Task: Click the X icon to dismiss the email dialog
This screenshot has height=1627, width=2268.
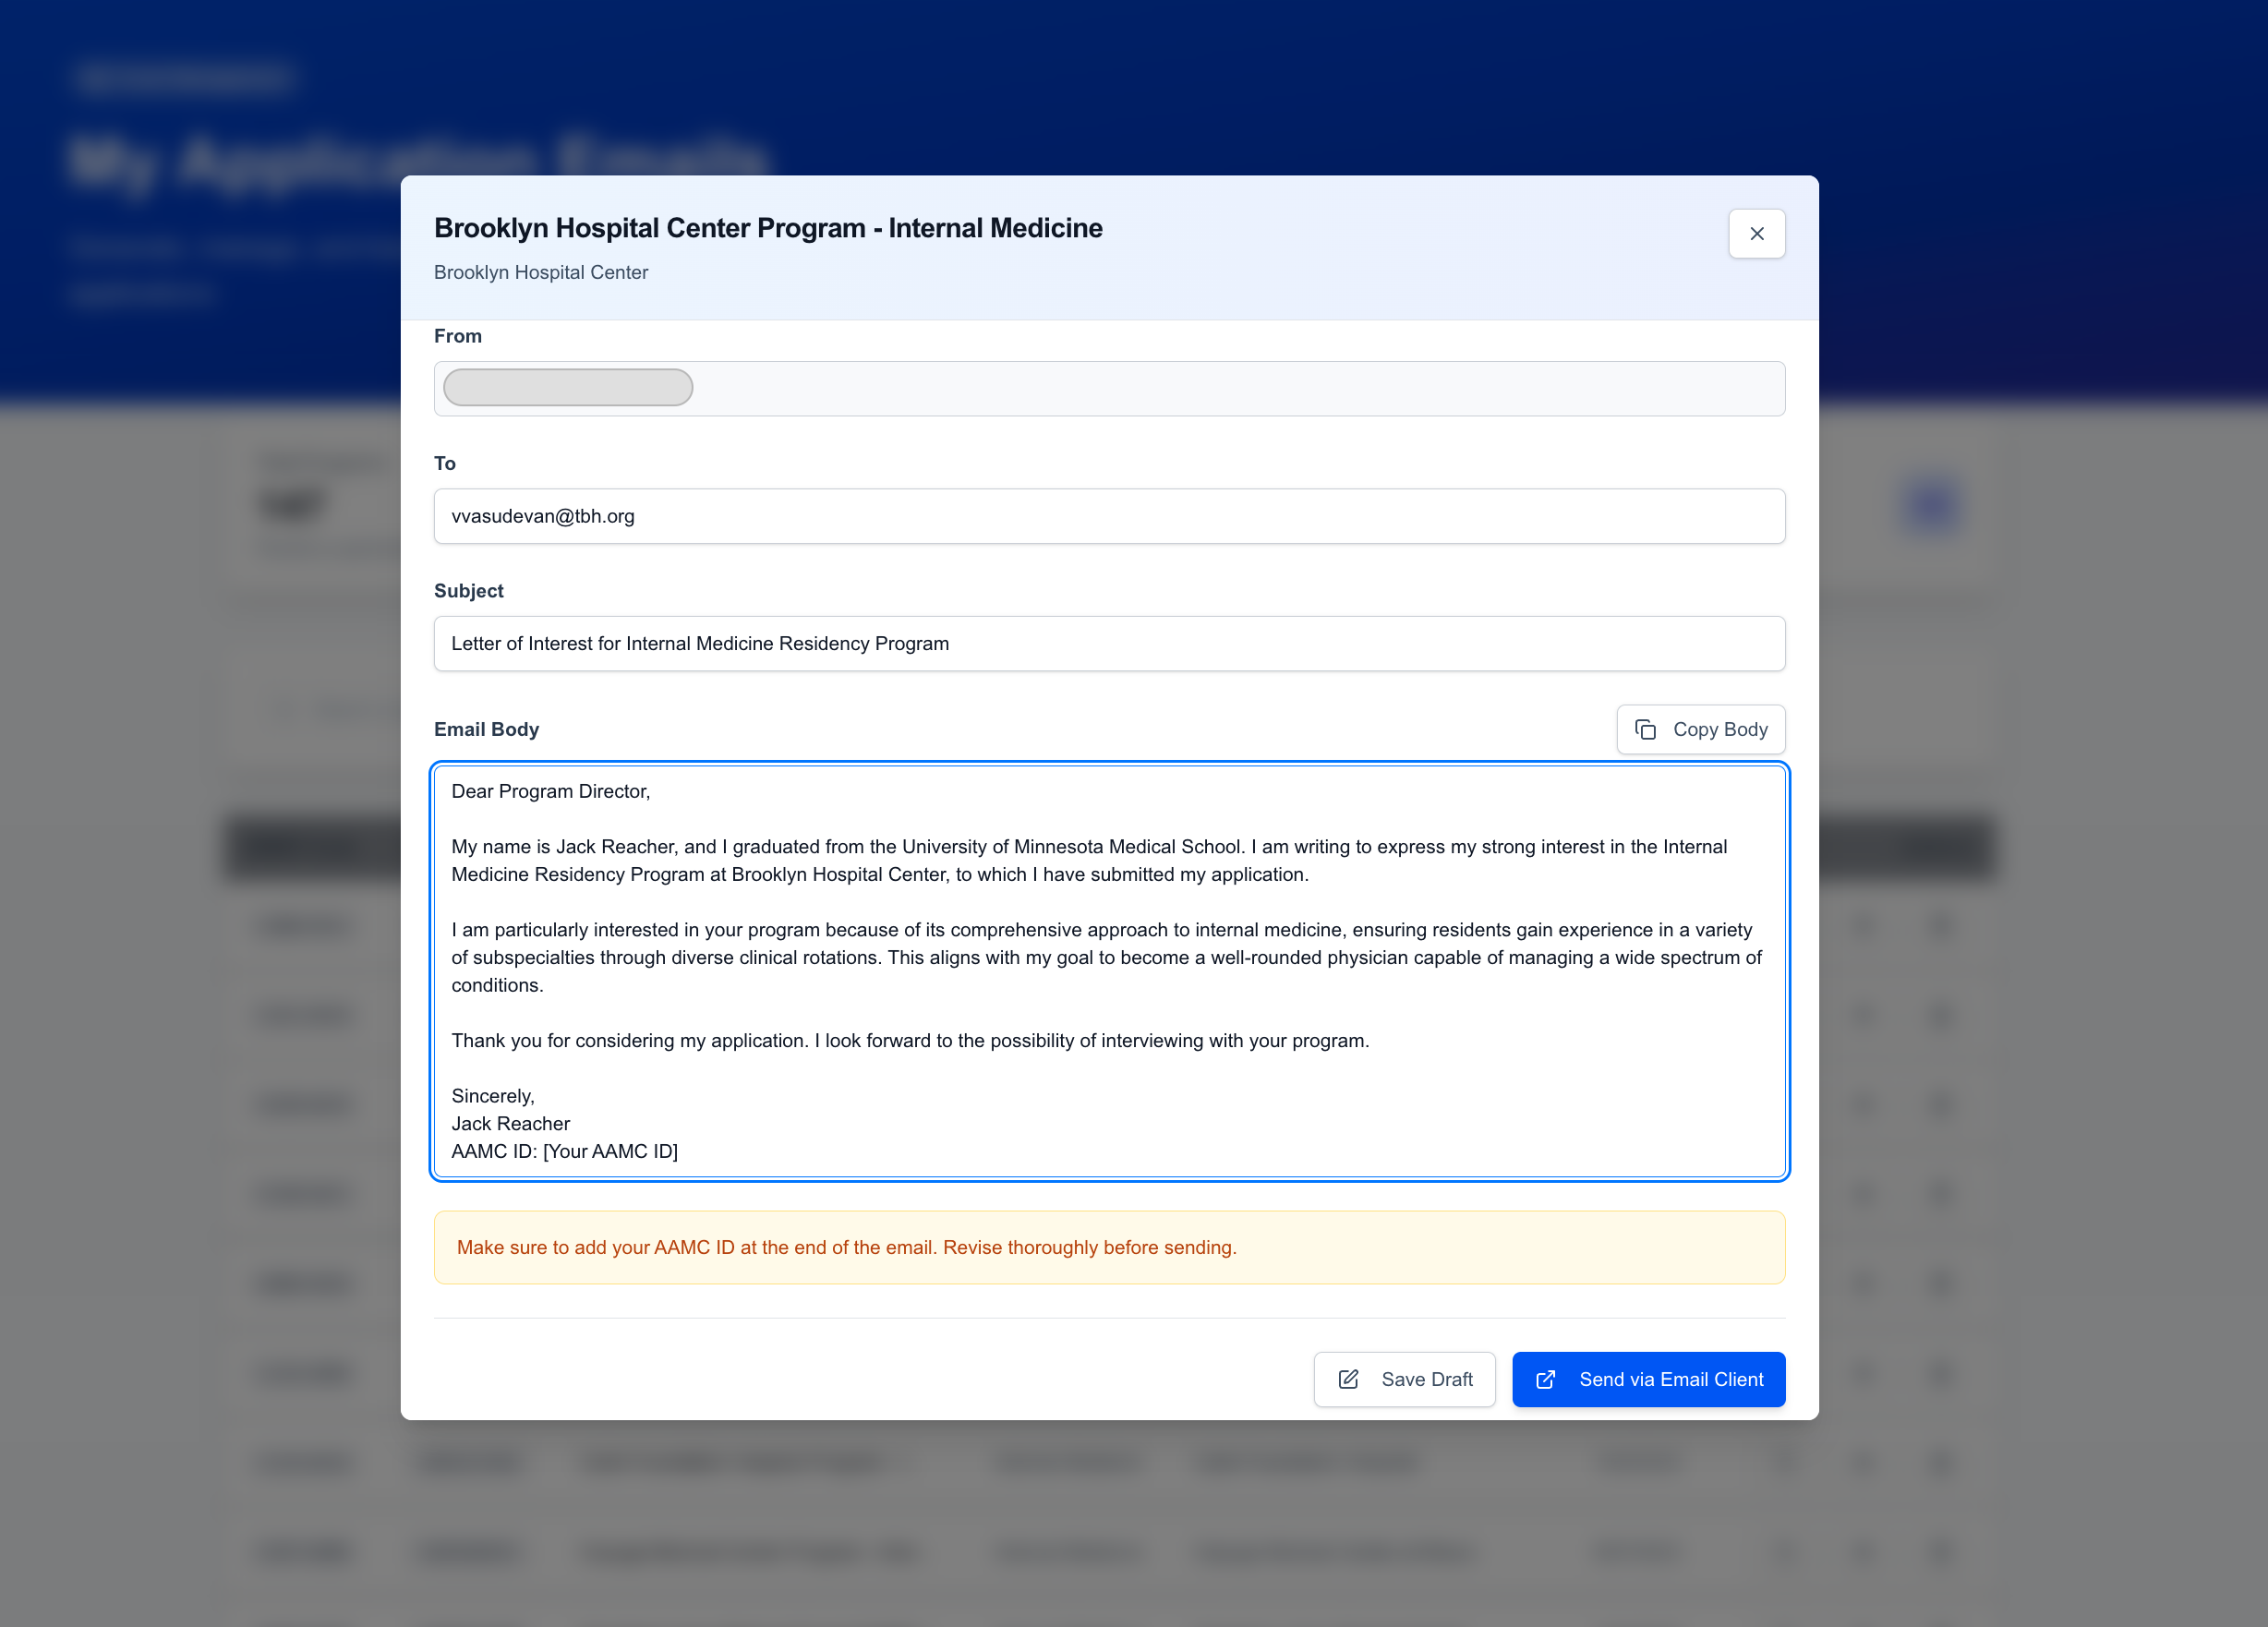Action: [1757, 233]
